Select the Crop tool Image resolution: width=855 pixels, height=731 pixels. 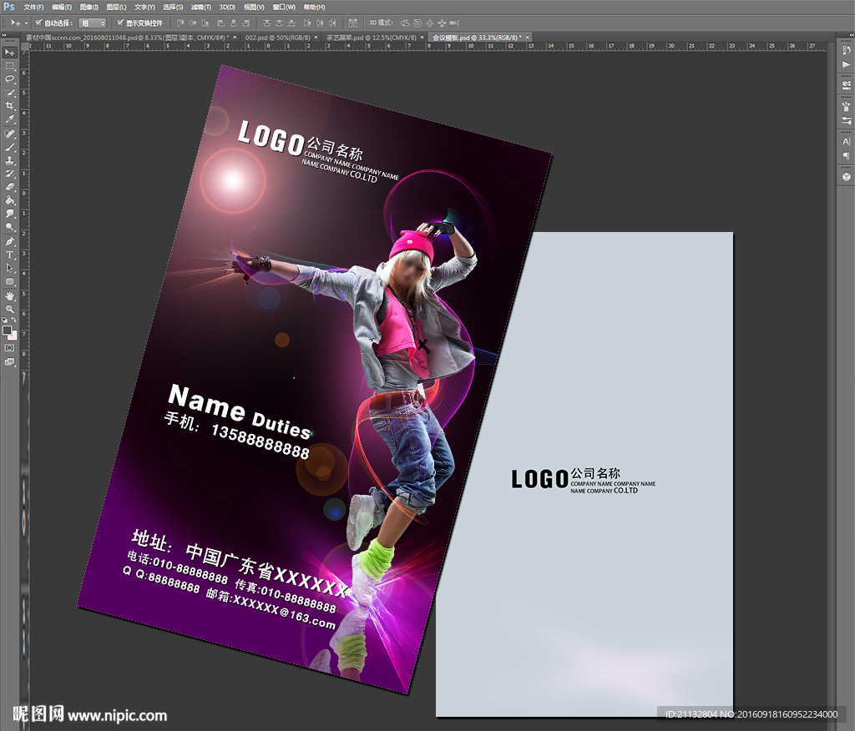[x=10, y=106]
